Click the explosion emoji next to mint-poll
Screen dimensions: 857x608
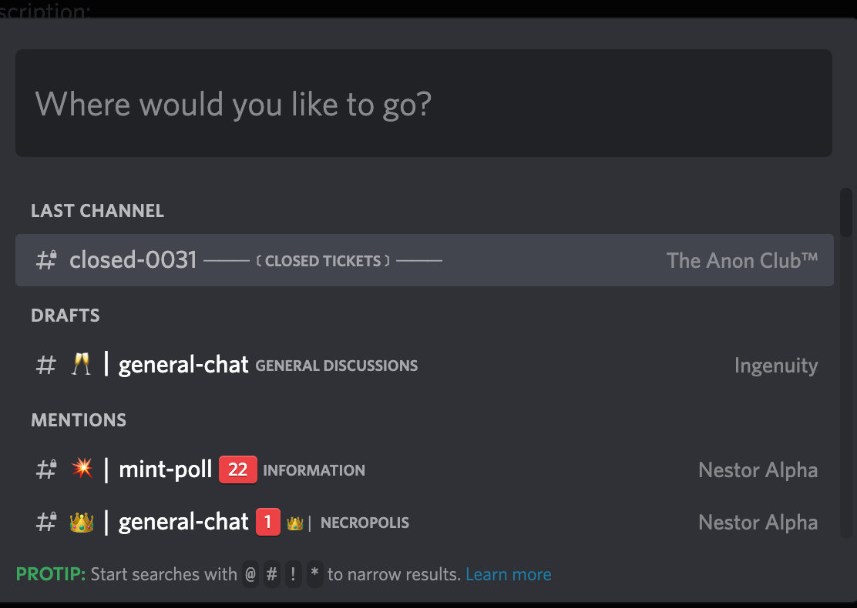[x=82, y=469]
